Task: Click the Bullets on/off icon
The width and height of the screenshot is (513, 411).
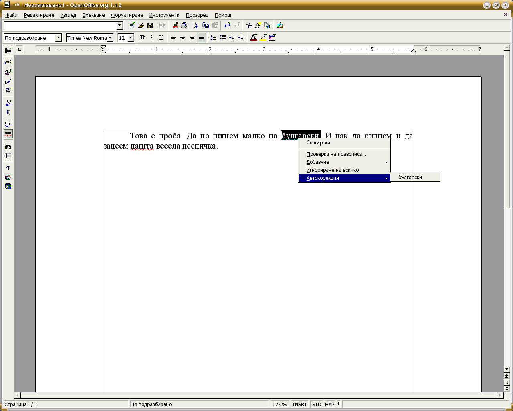Action: 223,38
